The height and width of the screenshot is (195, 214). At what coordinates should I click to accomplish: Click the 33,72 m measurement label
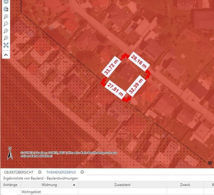111,67
